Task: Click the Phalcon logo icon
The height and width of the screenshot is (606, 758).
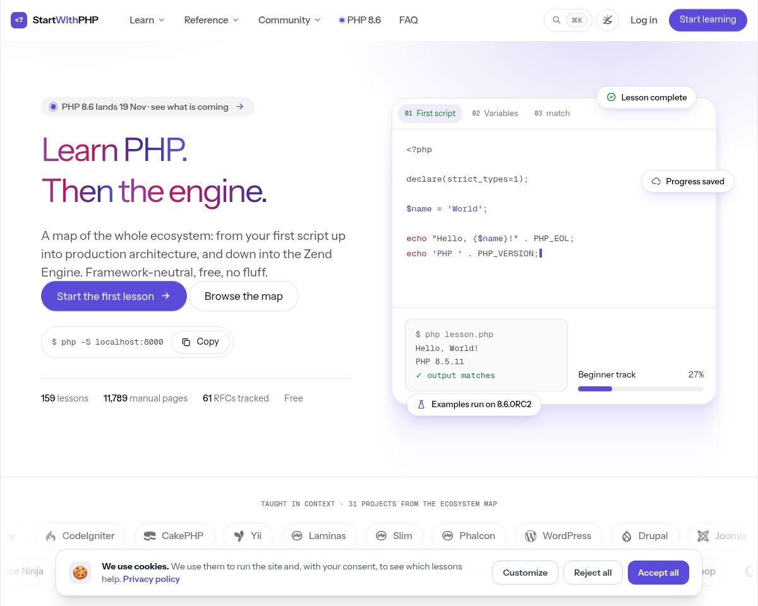Action: pos(447,536)
